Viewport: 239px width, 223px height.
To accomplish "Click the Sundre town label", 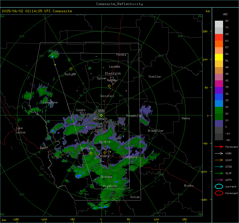I will click(80, 110).
